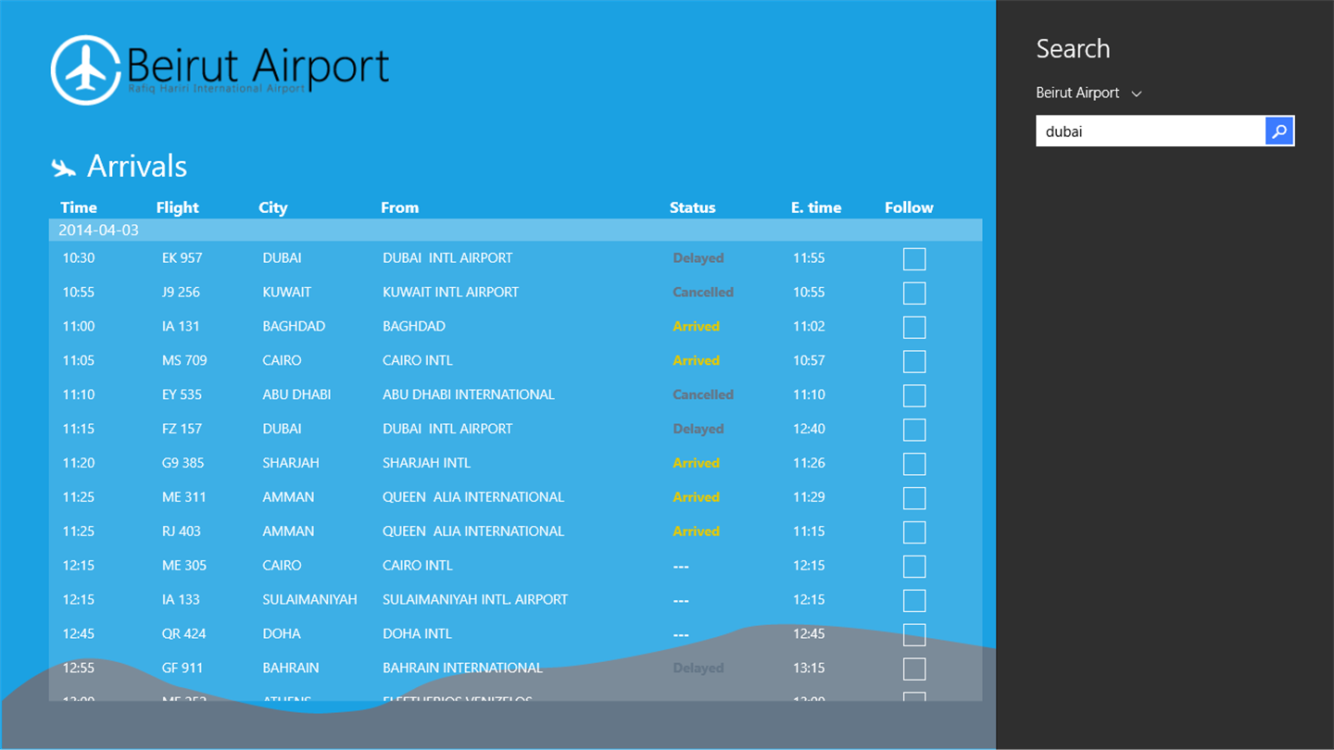Click estimated time 13:15
The width and height of the screenshot is (1334, 750).
click(x=809, y=669)
